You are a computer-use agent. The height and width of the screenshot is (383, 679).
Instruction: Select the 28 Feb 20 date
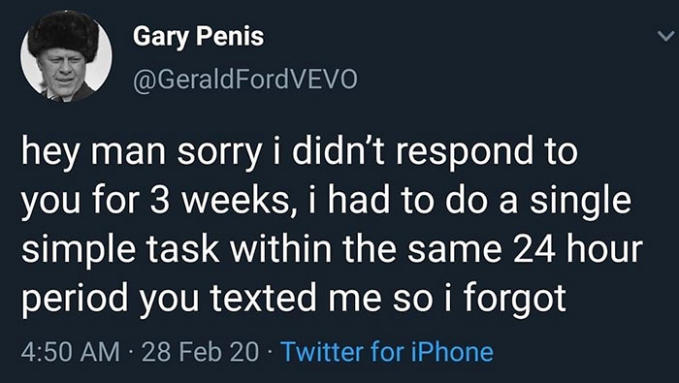pyautogui.click(x=200, y=352)
